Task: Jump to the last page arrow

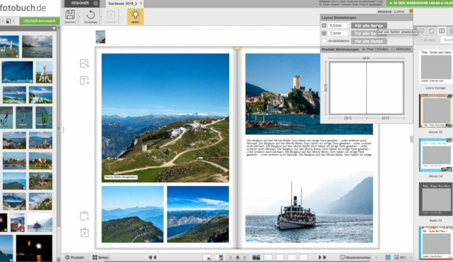Action: coord(325,257)
